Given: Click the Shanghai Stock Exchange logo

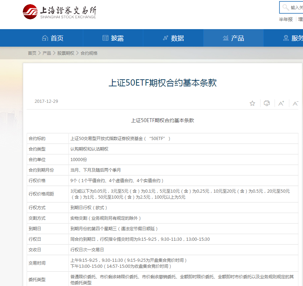Looking at the screenshot, I should (59, 12).
